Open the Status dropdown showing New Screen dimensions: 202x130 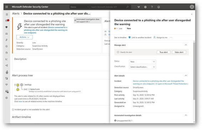(143, 62)
